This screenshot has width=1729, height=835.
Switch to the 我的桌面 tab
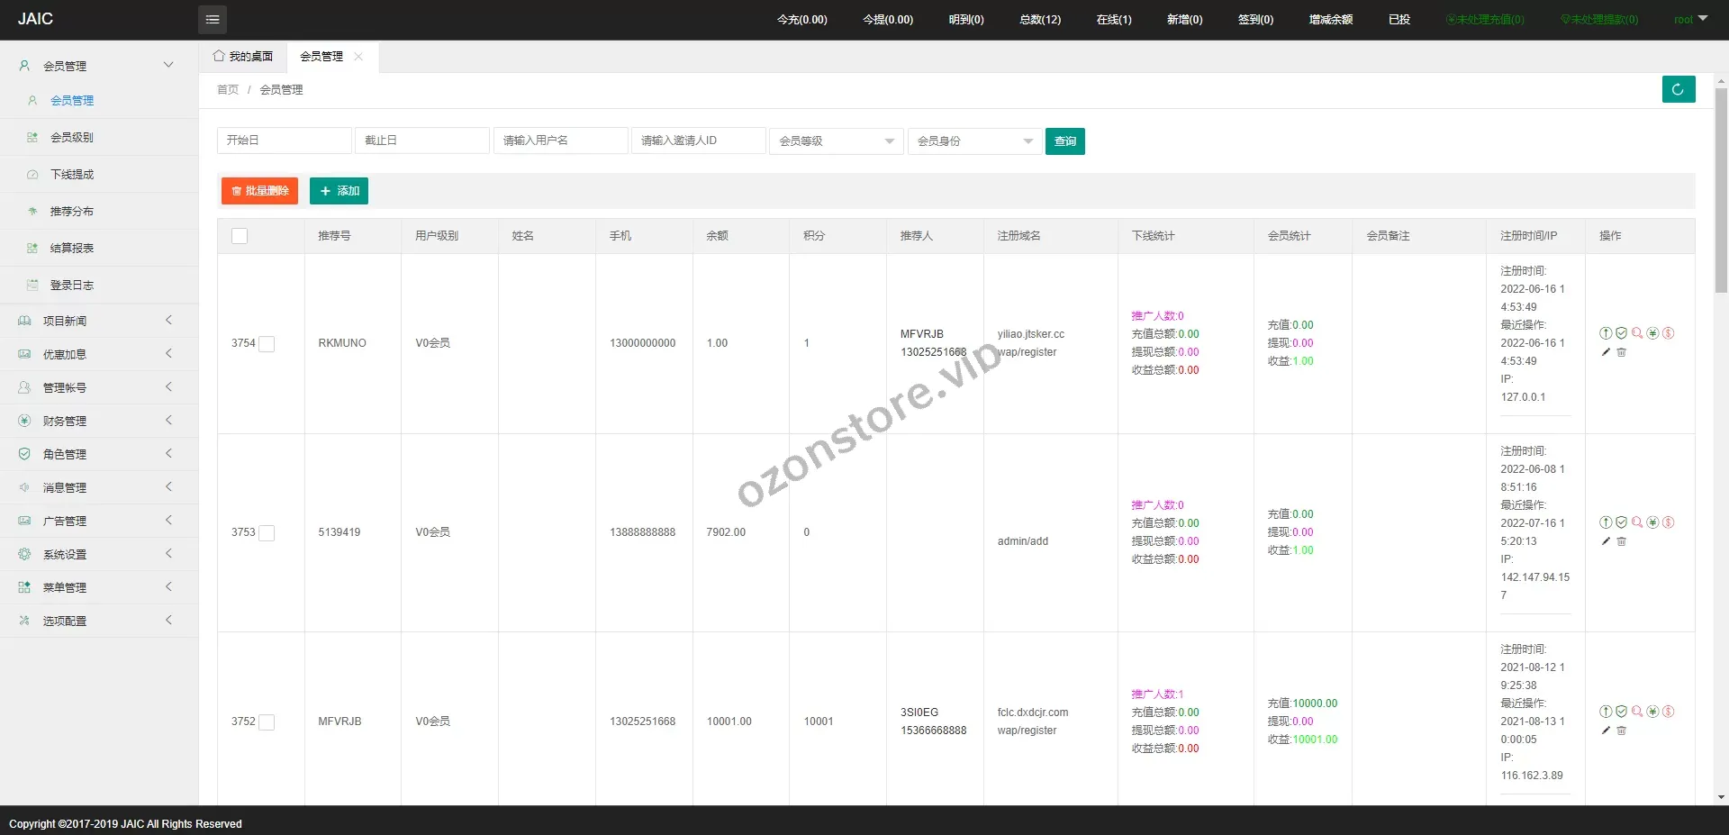(x=243, y=57)
